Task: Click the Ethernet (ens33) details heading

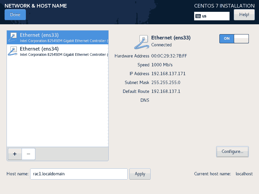Action: point(171,38)
